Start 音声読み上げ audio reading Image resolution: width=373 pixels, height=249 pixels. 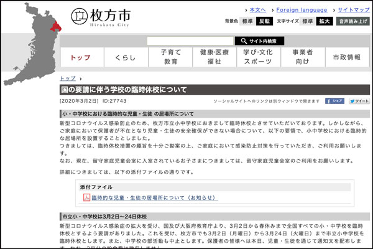(353, 21)
